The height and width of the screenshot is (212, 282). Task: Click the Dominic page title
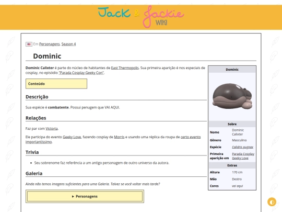point(47,56)
